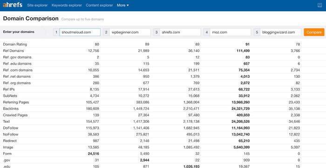The image size is (326, 168).
Task: Select the Image row label
Action: (8, 147)
